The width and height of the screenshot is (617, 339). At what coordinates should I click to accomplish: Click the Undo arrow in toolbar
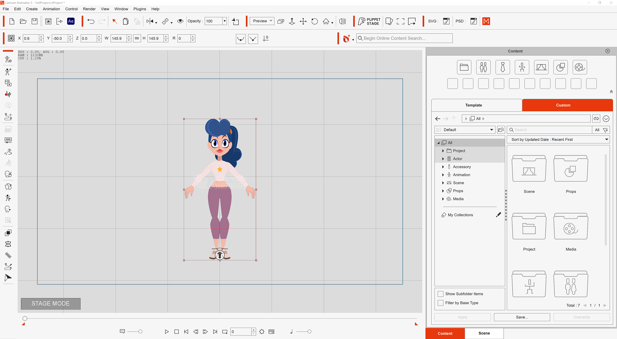click(x=91, y=21)
